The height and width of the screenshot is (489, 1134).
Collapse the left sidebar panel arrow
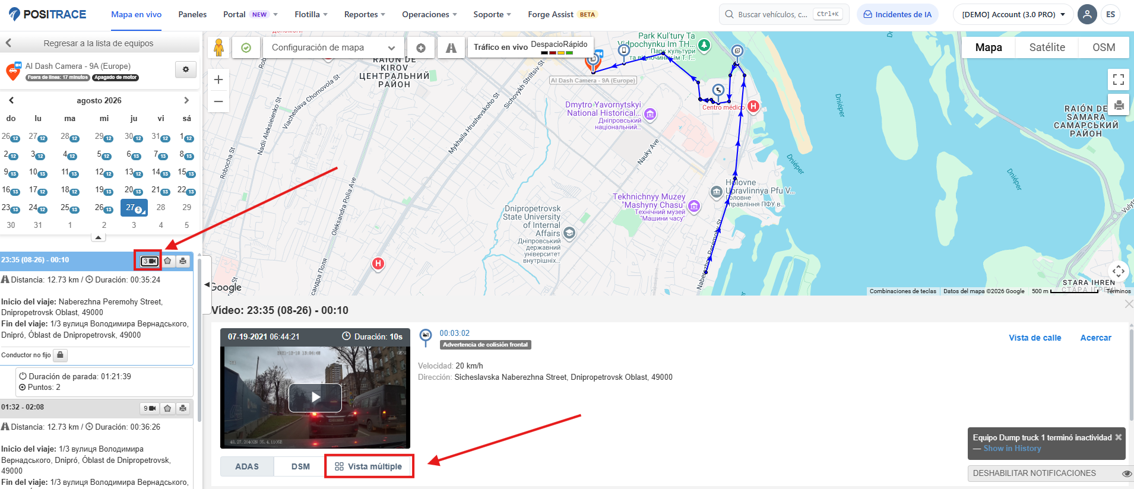[x=207, y=285]
